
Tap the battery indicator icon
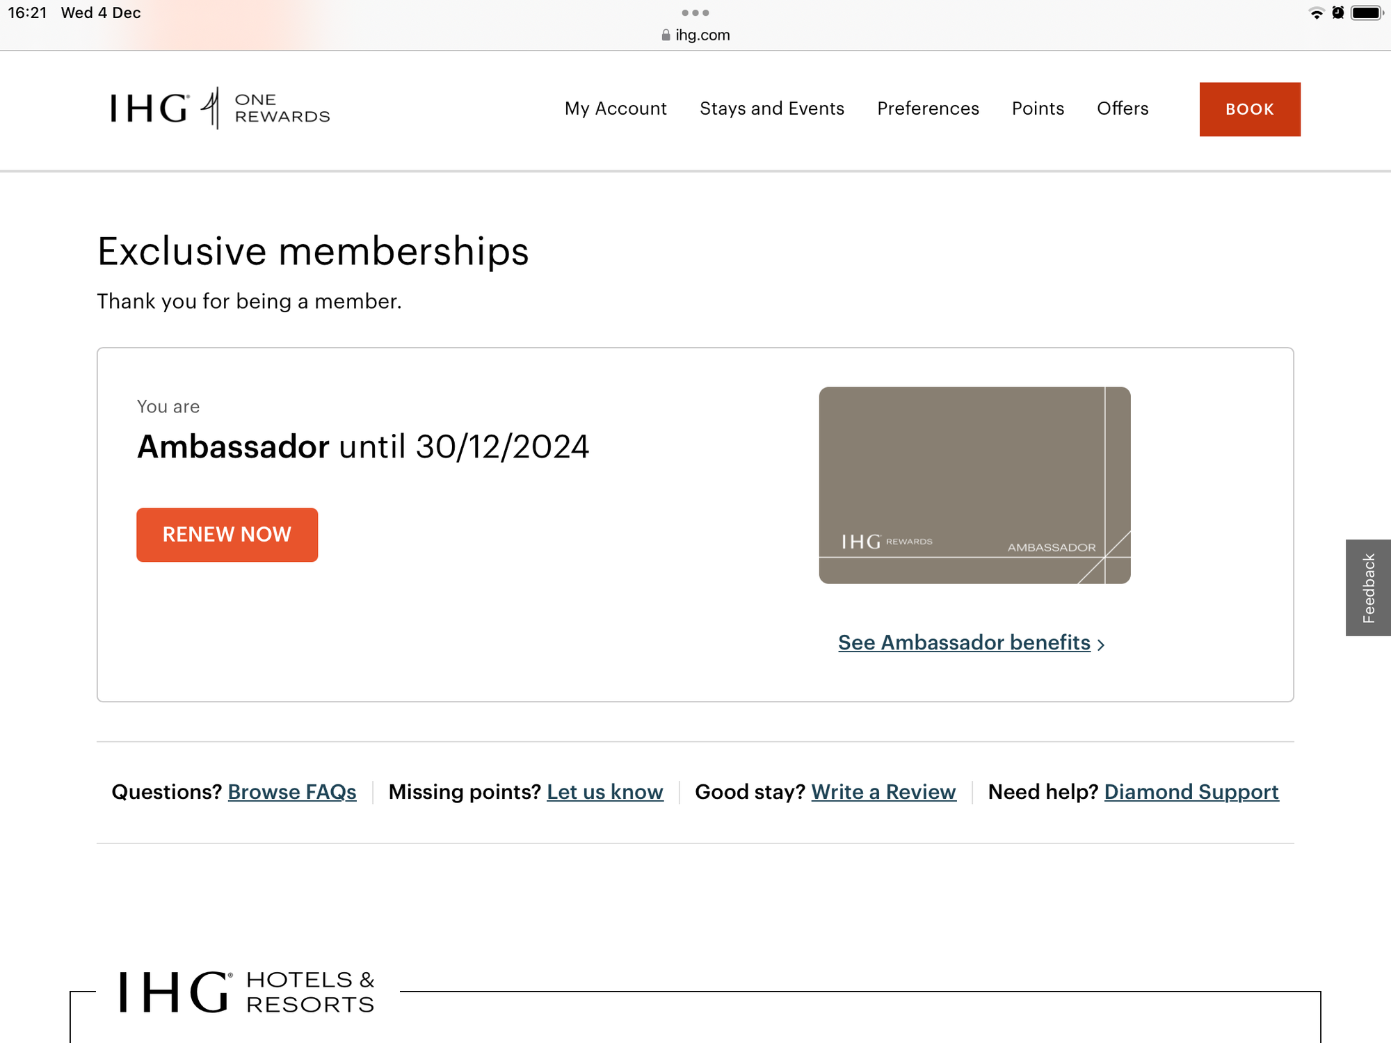[1367, 13]
